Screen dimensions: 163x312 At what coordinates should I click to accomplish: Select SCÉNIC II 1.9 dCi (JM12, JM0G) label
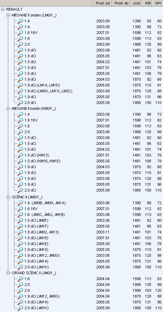pos(42,255)
